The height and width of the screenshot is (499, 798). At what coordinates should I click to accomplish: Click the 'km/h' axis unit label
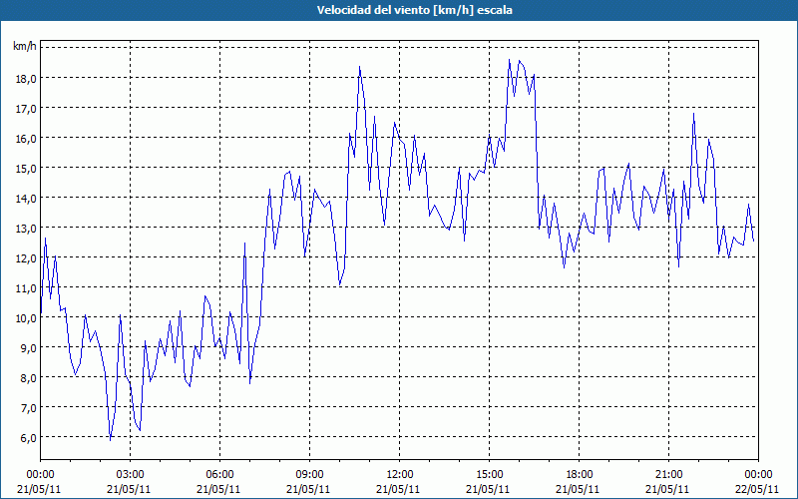(25, 47)
